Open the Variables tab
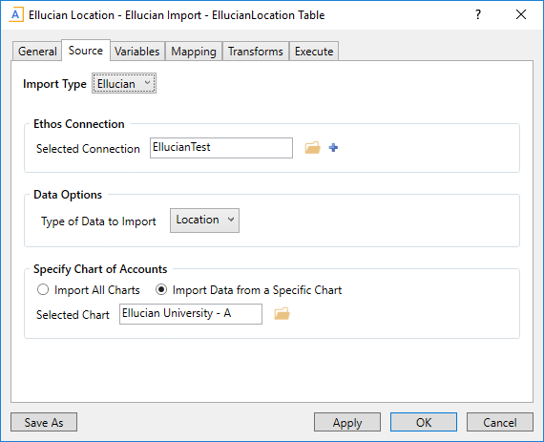 tap(137, 52)
